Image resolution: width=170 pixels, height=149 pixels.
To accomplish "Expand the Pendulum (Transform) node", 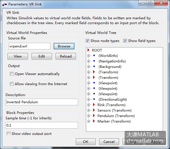I will click(x=88, y=116).
